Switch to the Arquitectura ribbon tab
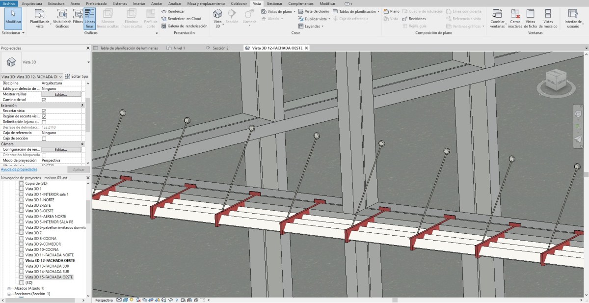 click(x=32, y=3)
